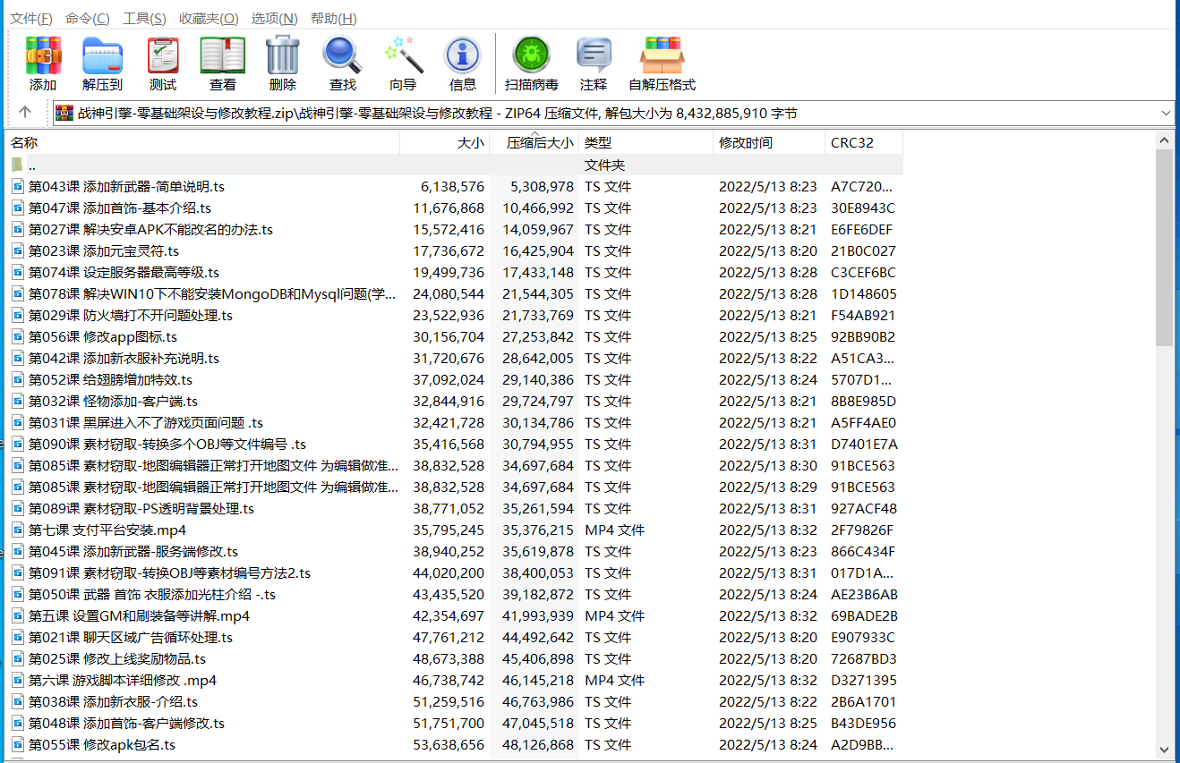The image size is (1180, 763).
Task: Click the up-arrow to go up one level
Action: pyautogui.click(x=25, y=113)
